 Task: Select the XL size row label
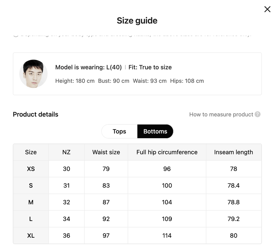(x=31, y=235)
